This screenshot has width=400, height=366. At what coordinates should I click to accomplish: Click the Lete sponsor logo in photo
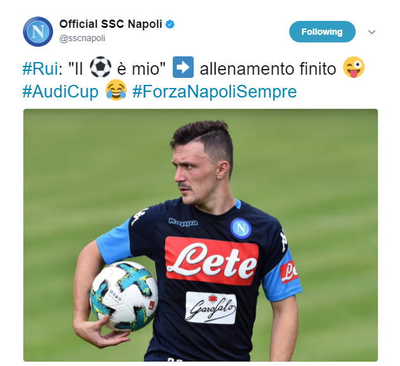[211, 261]
